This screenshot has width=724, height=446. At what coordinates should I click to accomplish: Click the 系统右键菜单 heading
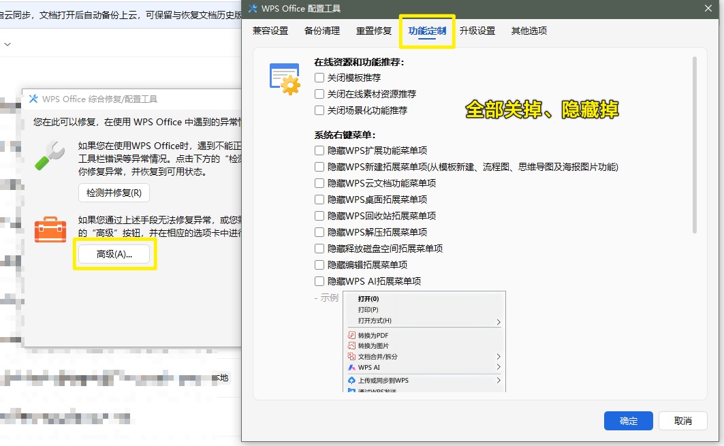pos(345,135)
